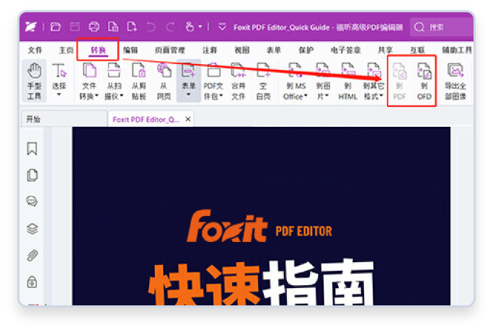Open the PDF文件包 dropdown
Screen dimensions: 493x332
pos(213,81)
